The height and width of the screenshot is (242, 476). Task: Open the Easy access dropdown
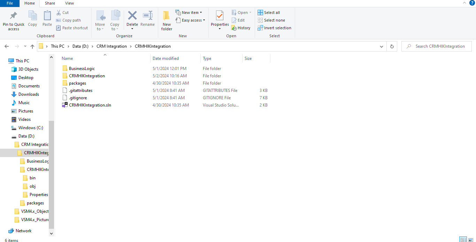tap(190, 20)
